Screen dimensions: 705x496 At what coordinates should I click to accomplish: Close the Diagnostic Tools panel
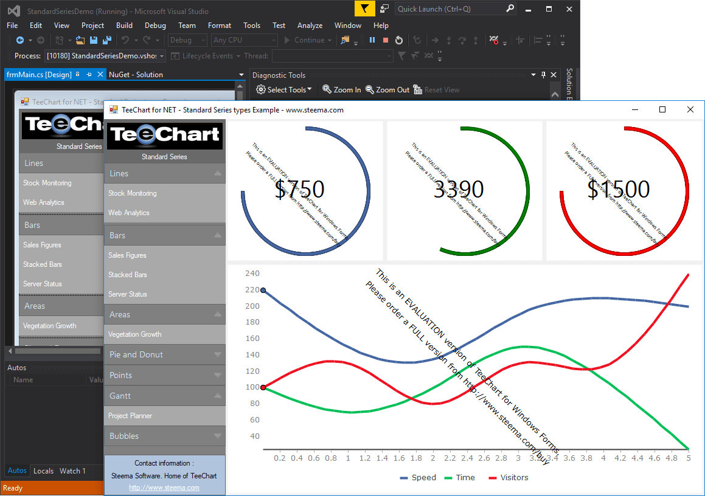[554, 75]
